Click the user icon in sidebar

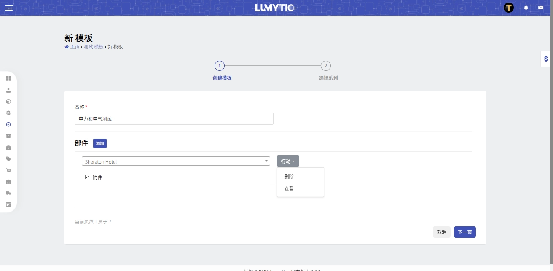(8, 90)
